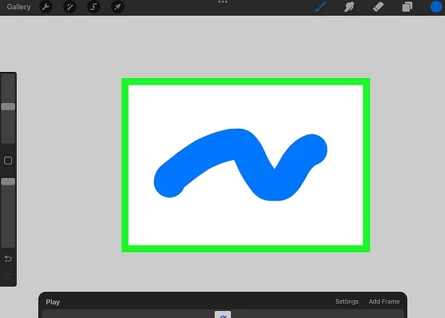
Task: Activate the Selection S-shaped tool
Action: point(93,7)
